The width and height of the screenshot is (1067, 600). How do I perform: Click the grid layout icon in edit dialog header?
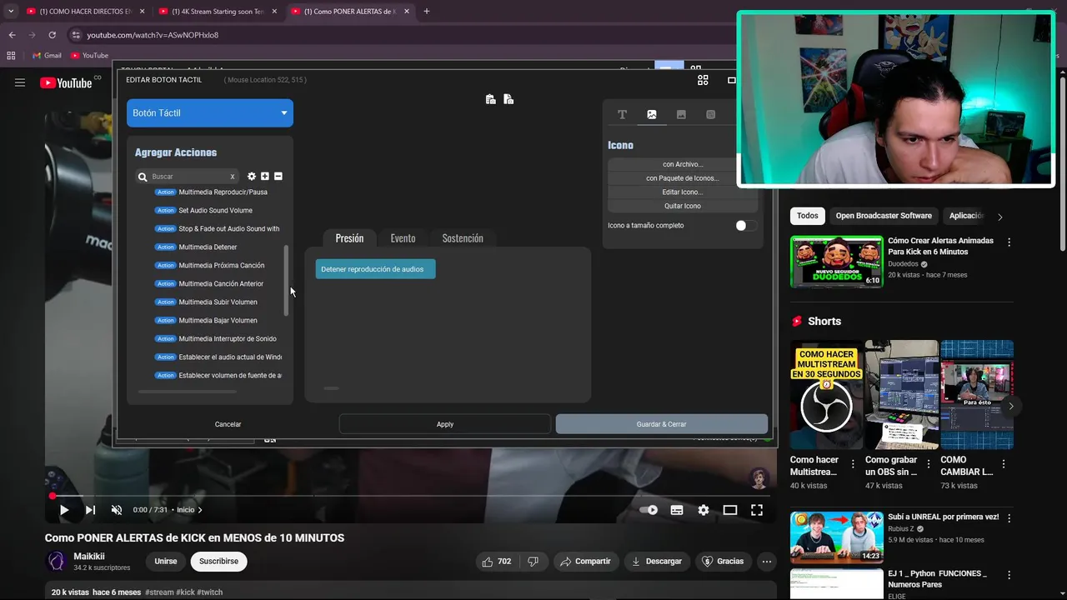pyautogui.click(x=703, y=80)
